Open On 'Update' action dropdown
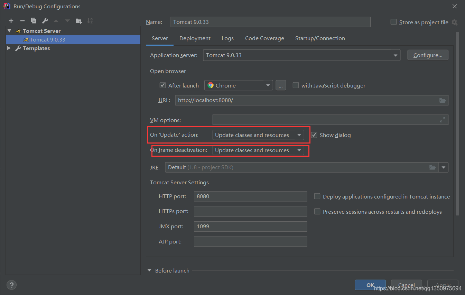The width and height of the screenshot is (465, 295). (x=258, y=135)
